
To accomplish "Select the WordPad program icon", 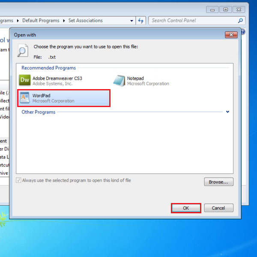I will pos(24,98).
